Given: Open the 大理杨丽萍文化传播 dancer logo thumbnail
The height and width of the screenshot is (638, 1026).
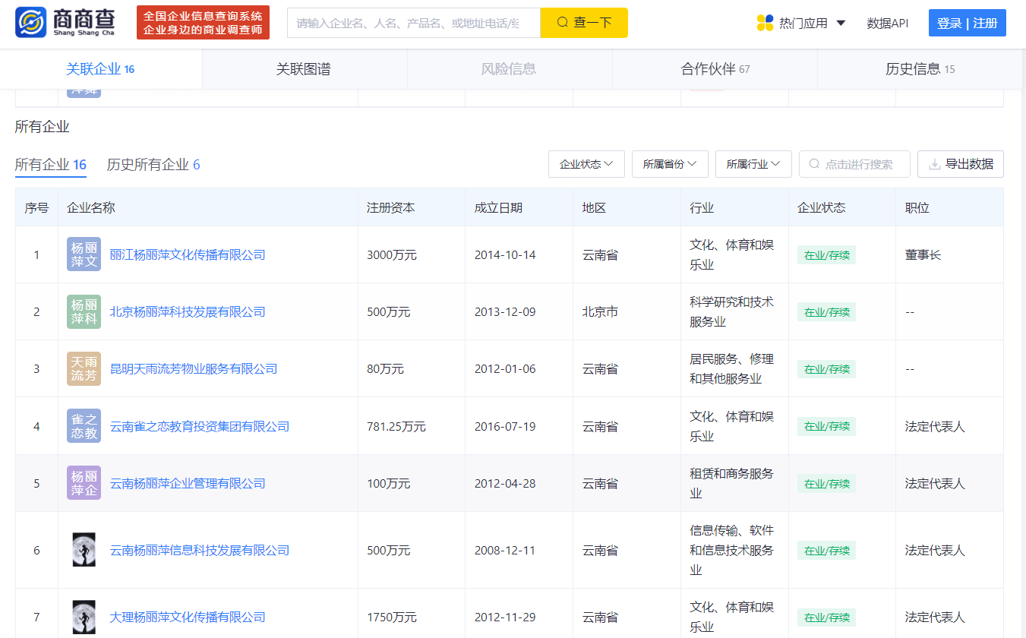Looking at the screenshot, I should click(84, 617).
